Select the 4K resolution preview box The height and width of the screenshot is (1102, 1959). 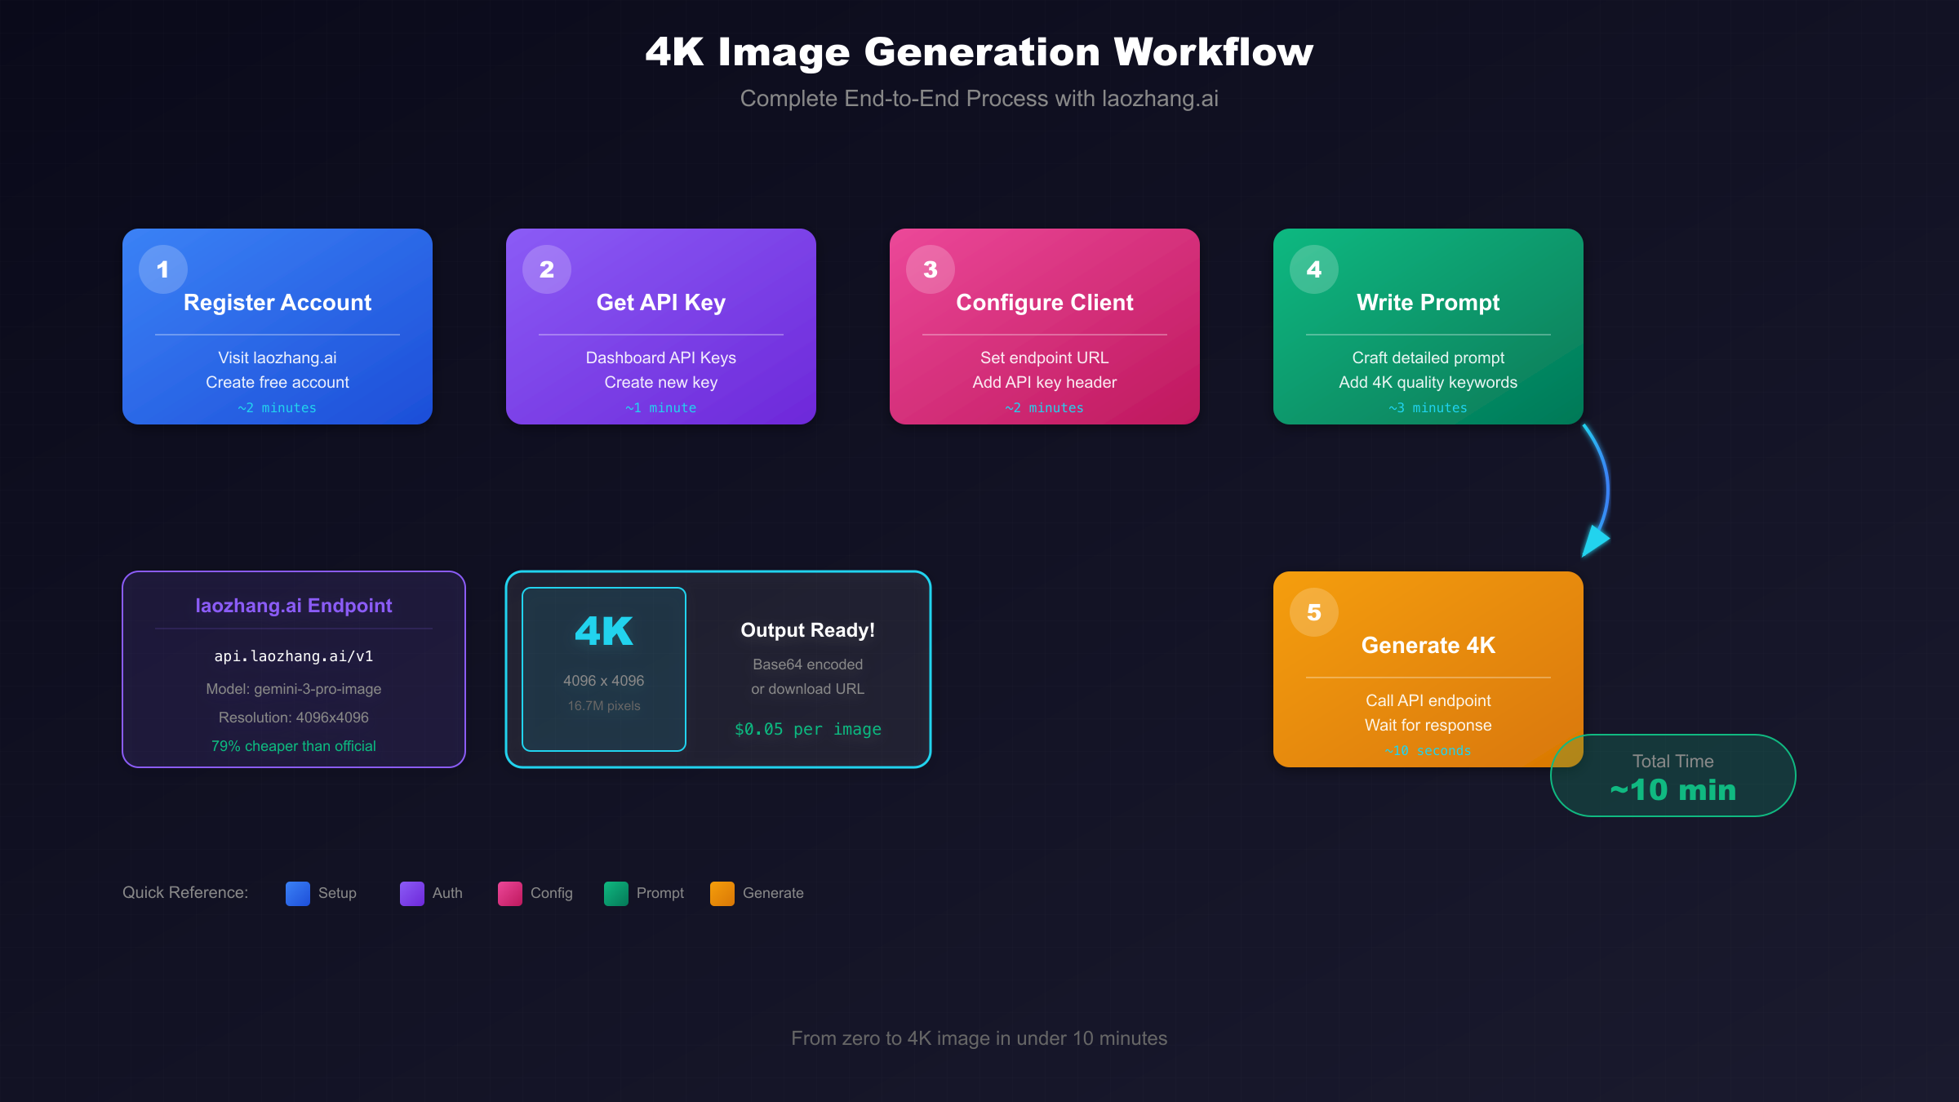(x=603, y=669)
